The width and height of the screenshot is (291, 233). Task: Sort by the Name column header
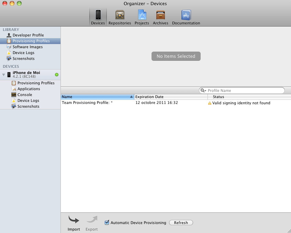click(x=97, y=97)
